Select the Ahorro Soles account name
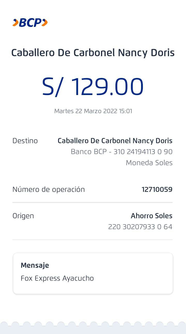 [x=152, y=216]
